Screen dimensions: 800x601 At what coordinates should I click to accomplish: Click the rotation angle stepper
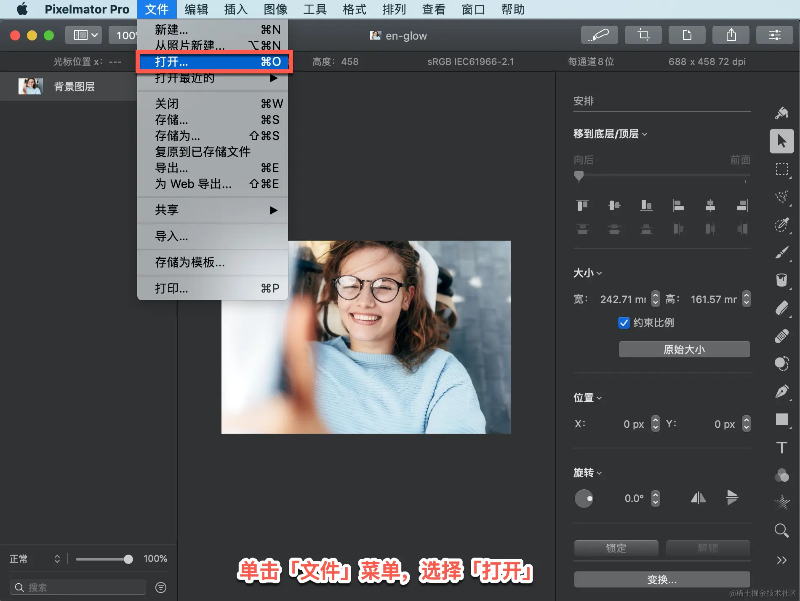(x=655, y=498)
